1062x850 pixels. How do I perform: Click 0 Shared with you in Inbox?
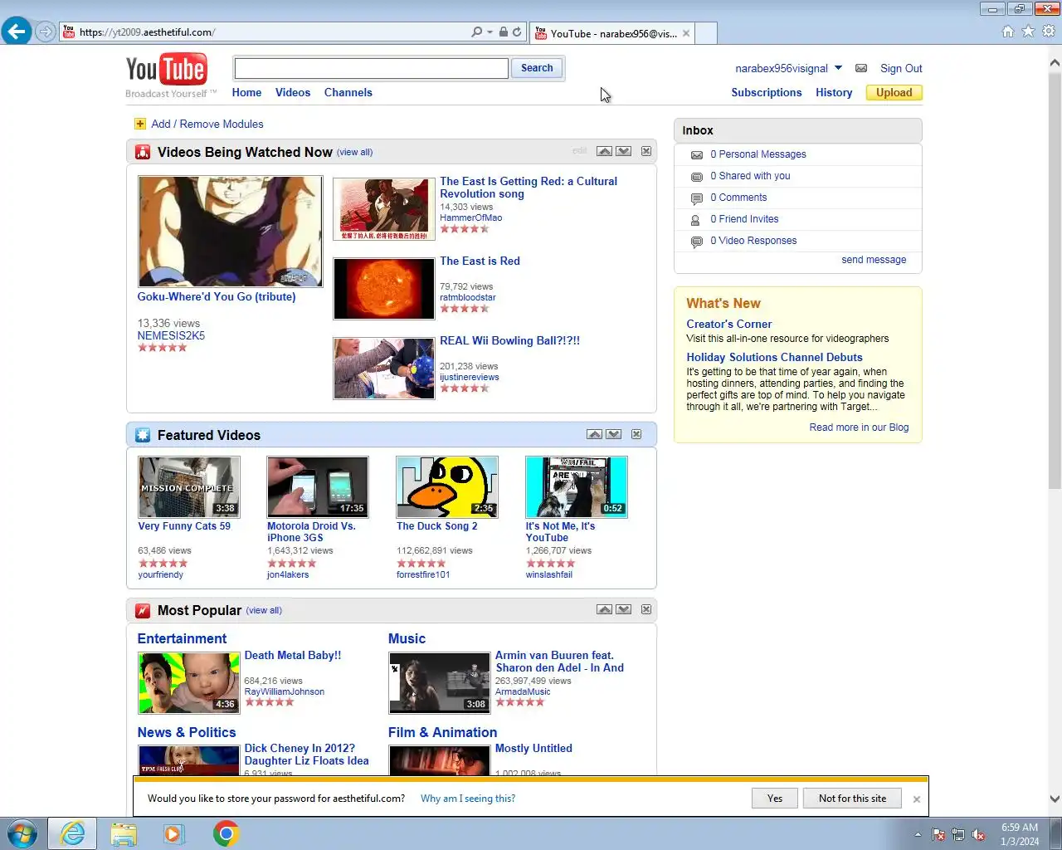(x=750, y=176)
